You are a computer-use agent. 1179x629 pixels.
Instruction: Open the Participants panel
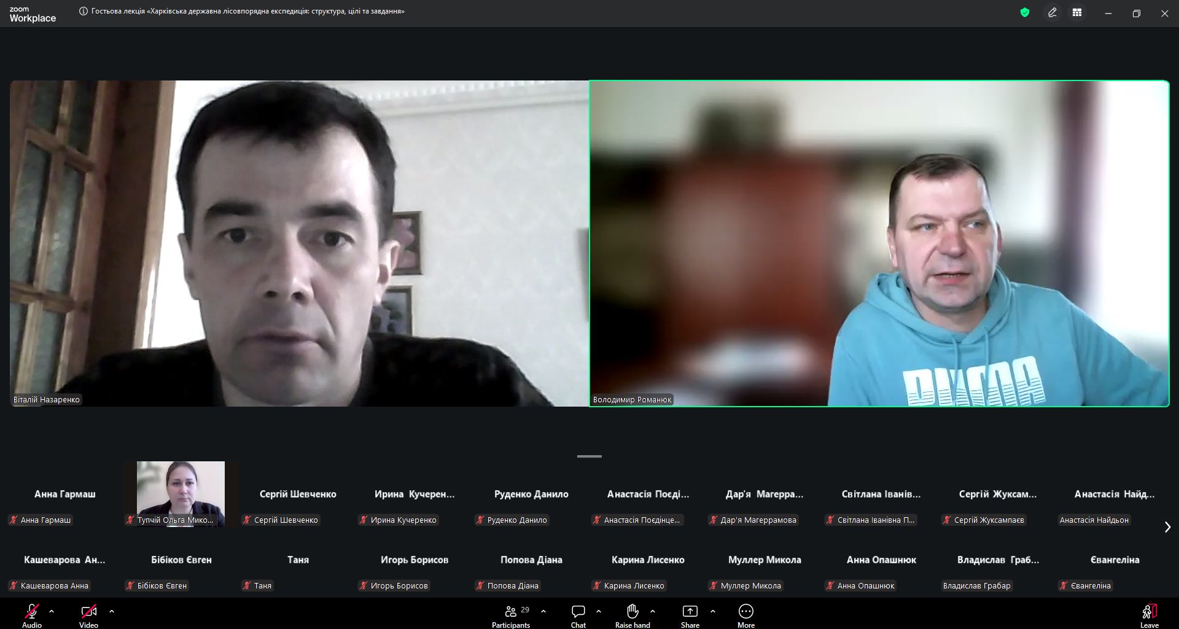coord(510,615)
